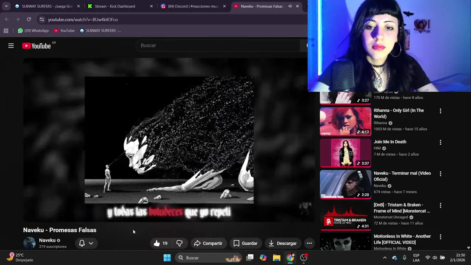Open options for Join Me In Death video
This screenshot has height=265, width=471.
[440, 142]
